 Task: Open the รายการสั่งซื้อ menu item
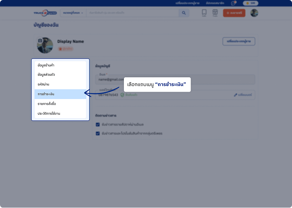(x=60, y=104)
